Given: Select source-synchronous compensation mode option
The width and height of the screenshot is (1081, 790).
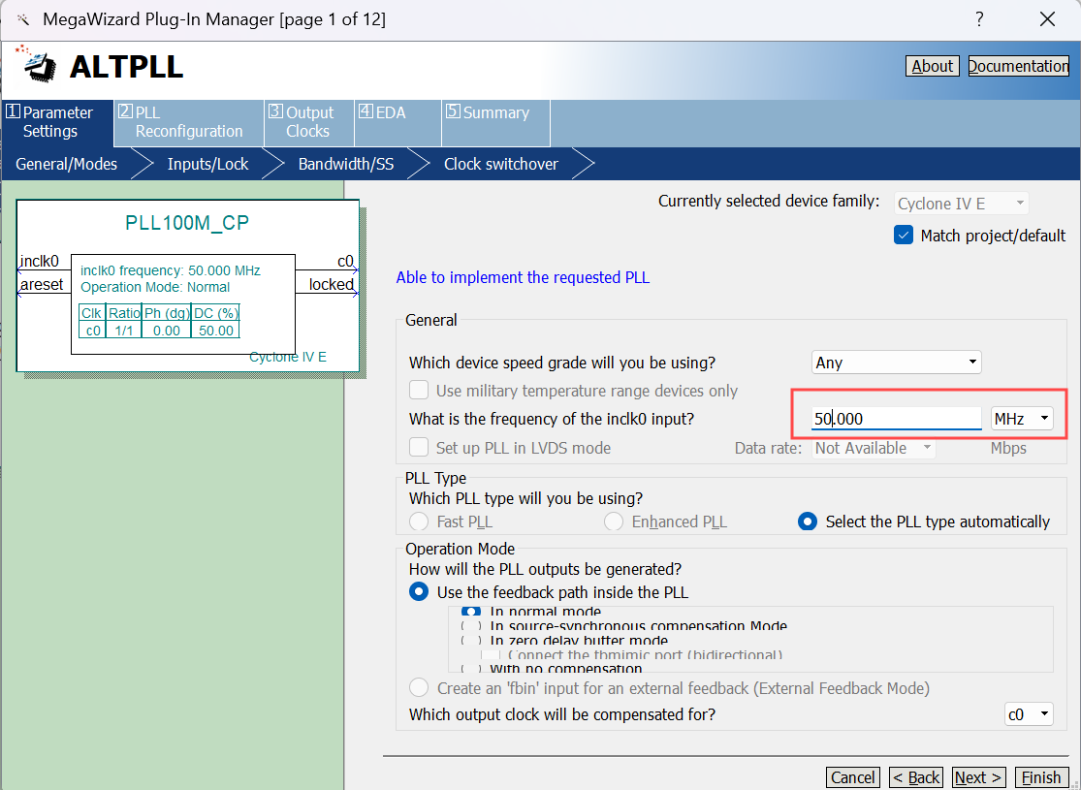Looking at the screenshot, I should click(471, 626).
